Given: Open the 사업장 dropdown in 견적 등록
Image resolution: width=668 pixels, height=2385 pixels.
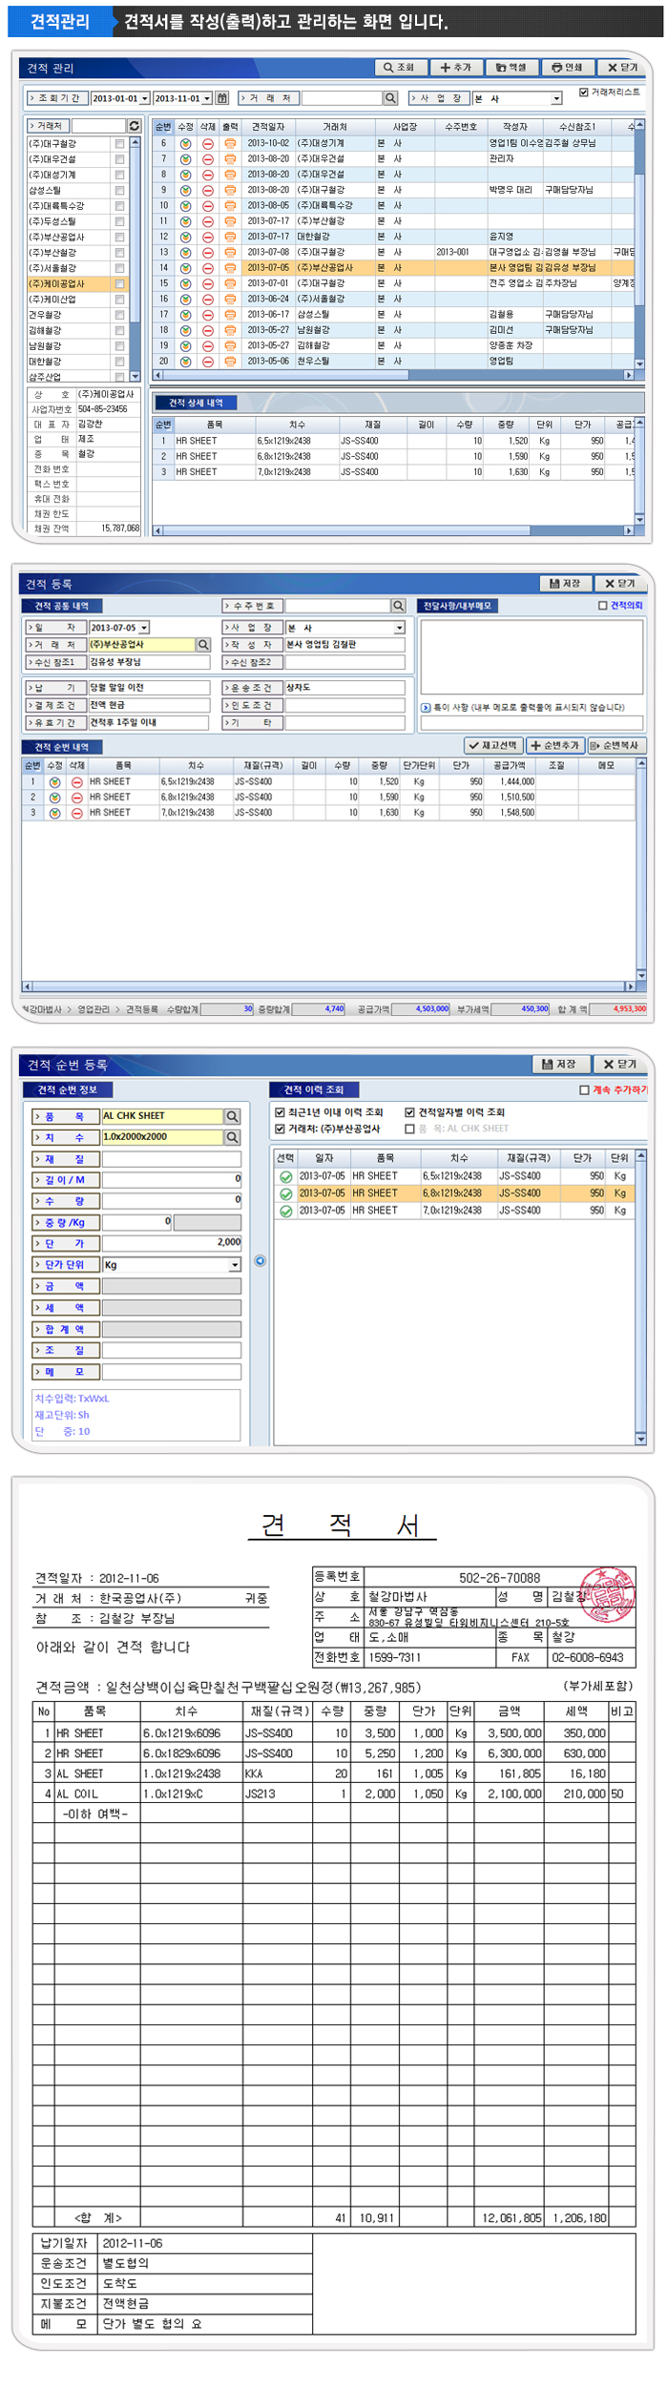Looking at the screenshot, I should [x=399, y=629].
